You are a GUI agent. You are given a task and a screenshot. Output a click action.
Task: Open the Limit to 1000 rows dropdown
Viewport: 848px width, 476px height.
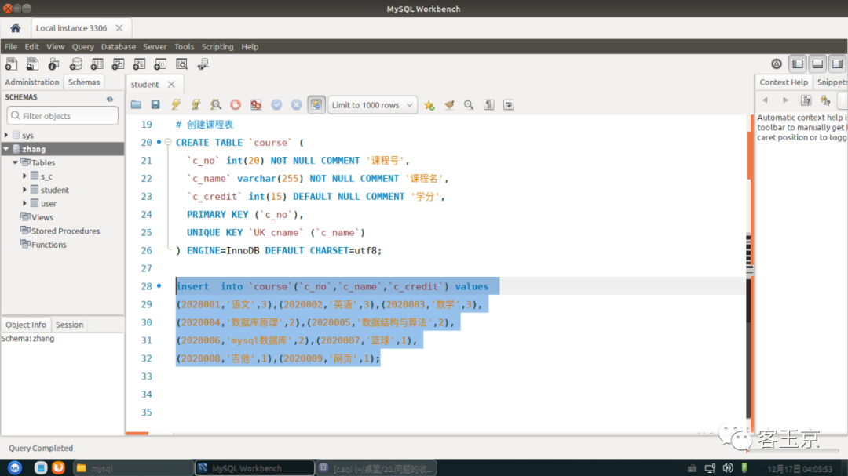click(x=373, y=105)
